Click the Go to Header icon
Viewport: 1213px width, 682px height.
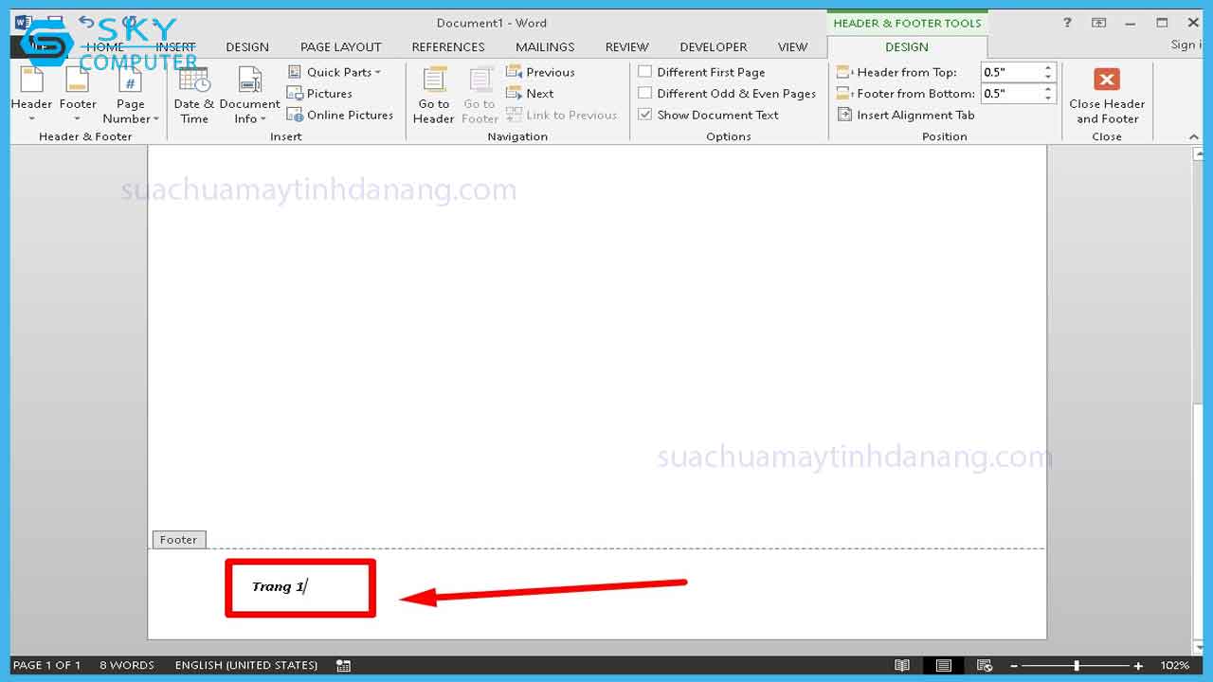tap(433, 81)
